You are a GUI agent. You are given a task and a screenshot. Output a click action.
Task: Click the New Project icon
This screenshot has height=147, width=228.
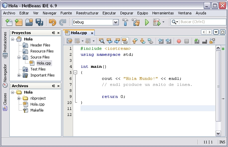click(x=19, y=22)
